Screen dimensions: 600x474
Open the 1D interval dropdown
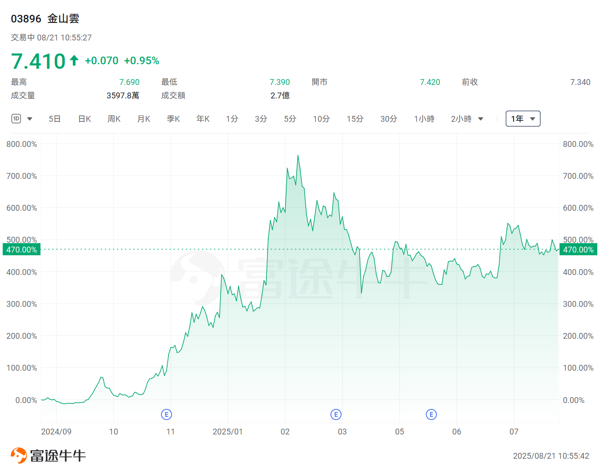tap(22, 119)
